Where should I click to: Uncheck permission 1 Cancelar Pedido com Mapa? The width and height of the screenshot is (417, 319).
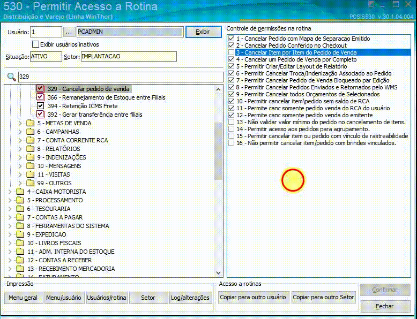click(232, 39)
